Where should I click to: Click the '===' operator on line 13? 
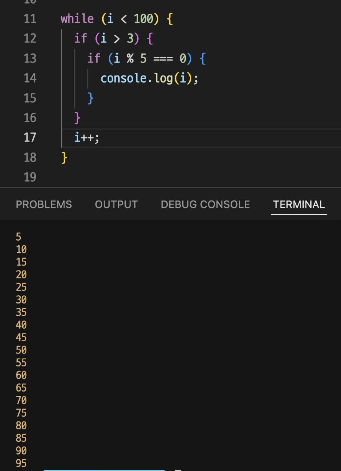click(x=163, y=59)
